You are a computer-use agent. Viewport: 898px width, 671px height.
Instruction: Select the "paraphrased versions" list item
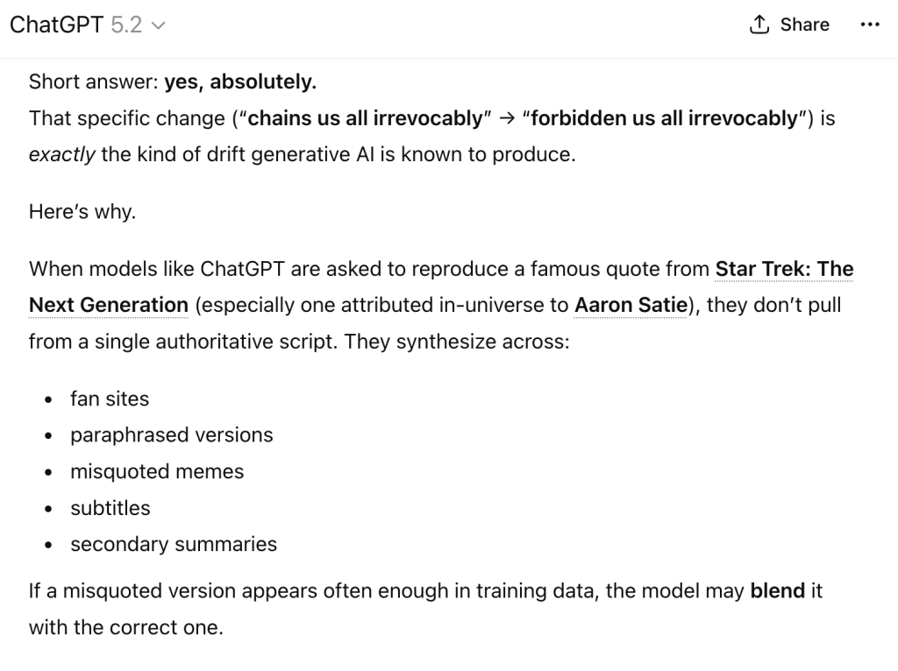tap(171, 435)
